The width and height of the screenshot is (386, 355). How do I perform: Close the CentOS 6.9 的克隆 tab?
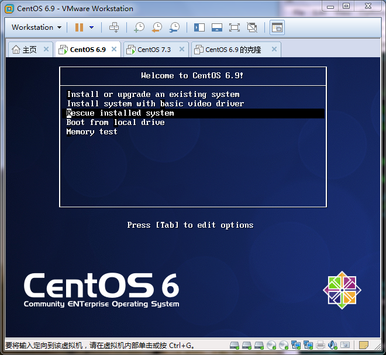coord(274,49)
